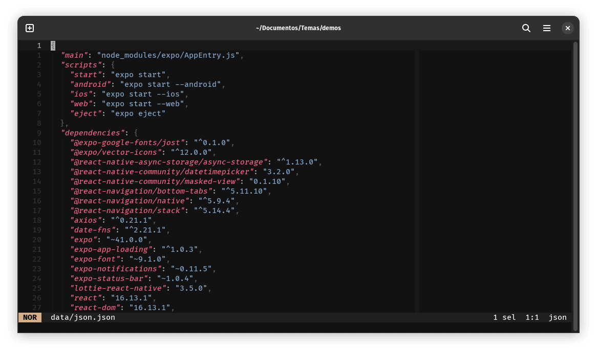Click the "@expo-google-fonts/jost" key

(x=127, y=143)
